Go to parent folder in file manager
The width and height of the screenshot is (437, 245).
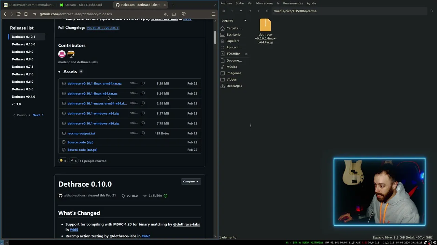pos(258,11)
